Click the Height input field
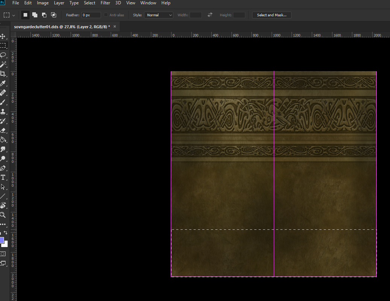390x301 pixels. pyautogui.click(x=239, y=15)
